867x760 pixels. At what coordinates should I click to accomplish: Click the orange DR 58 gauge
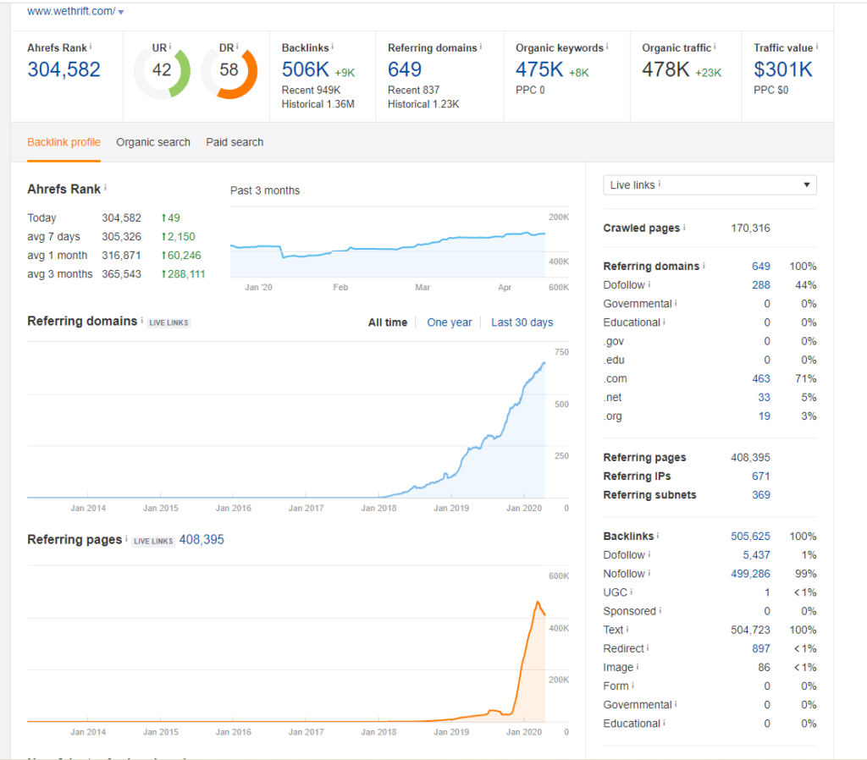[x=229, y=70]
